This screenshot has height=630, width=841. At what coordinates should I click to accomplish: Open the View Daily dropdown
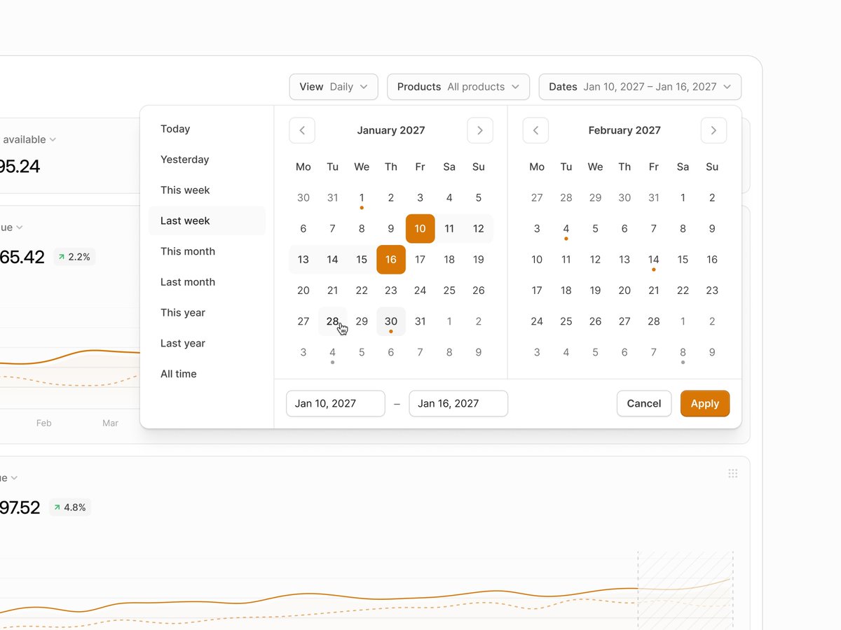tap(334, 87)
